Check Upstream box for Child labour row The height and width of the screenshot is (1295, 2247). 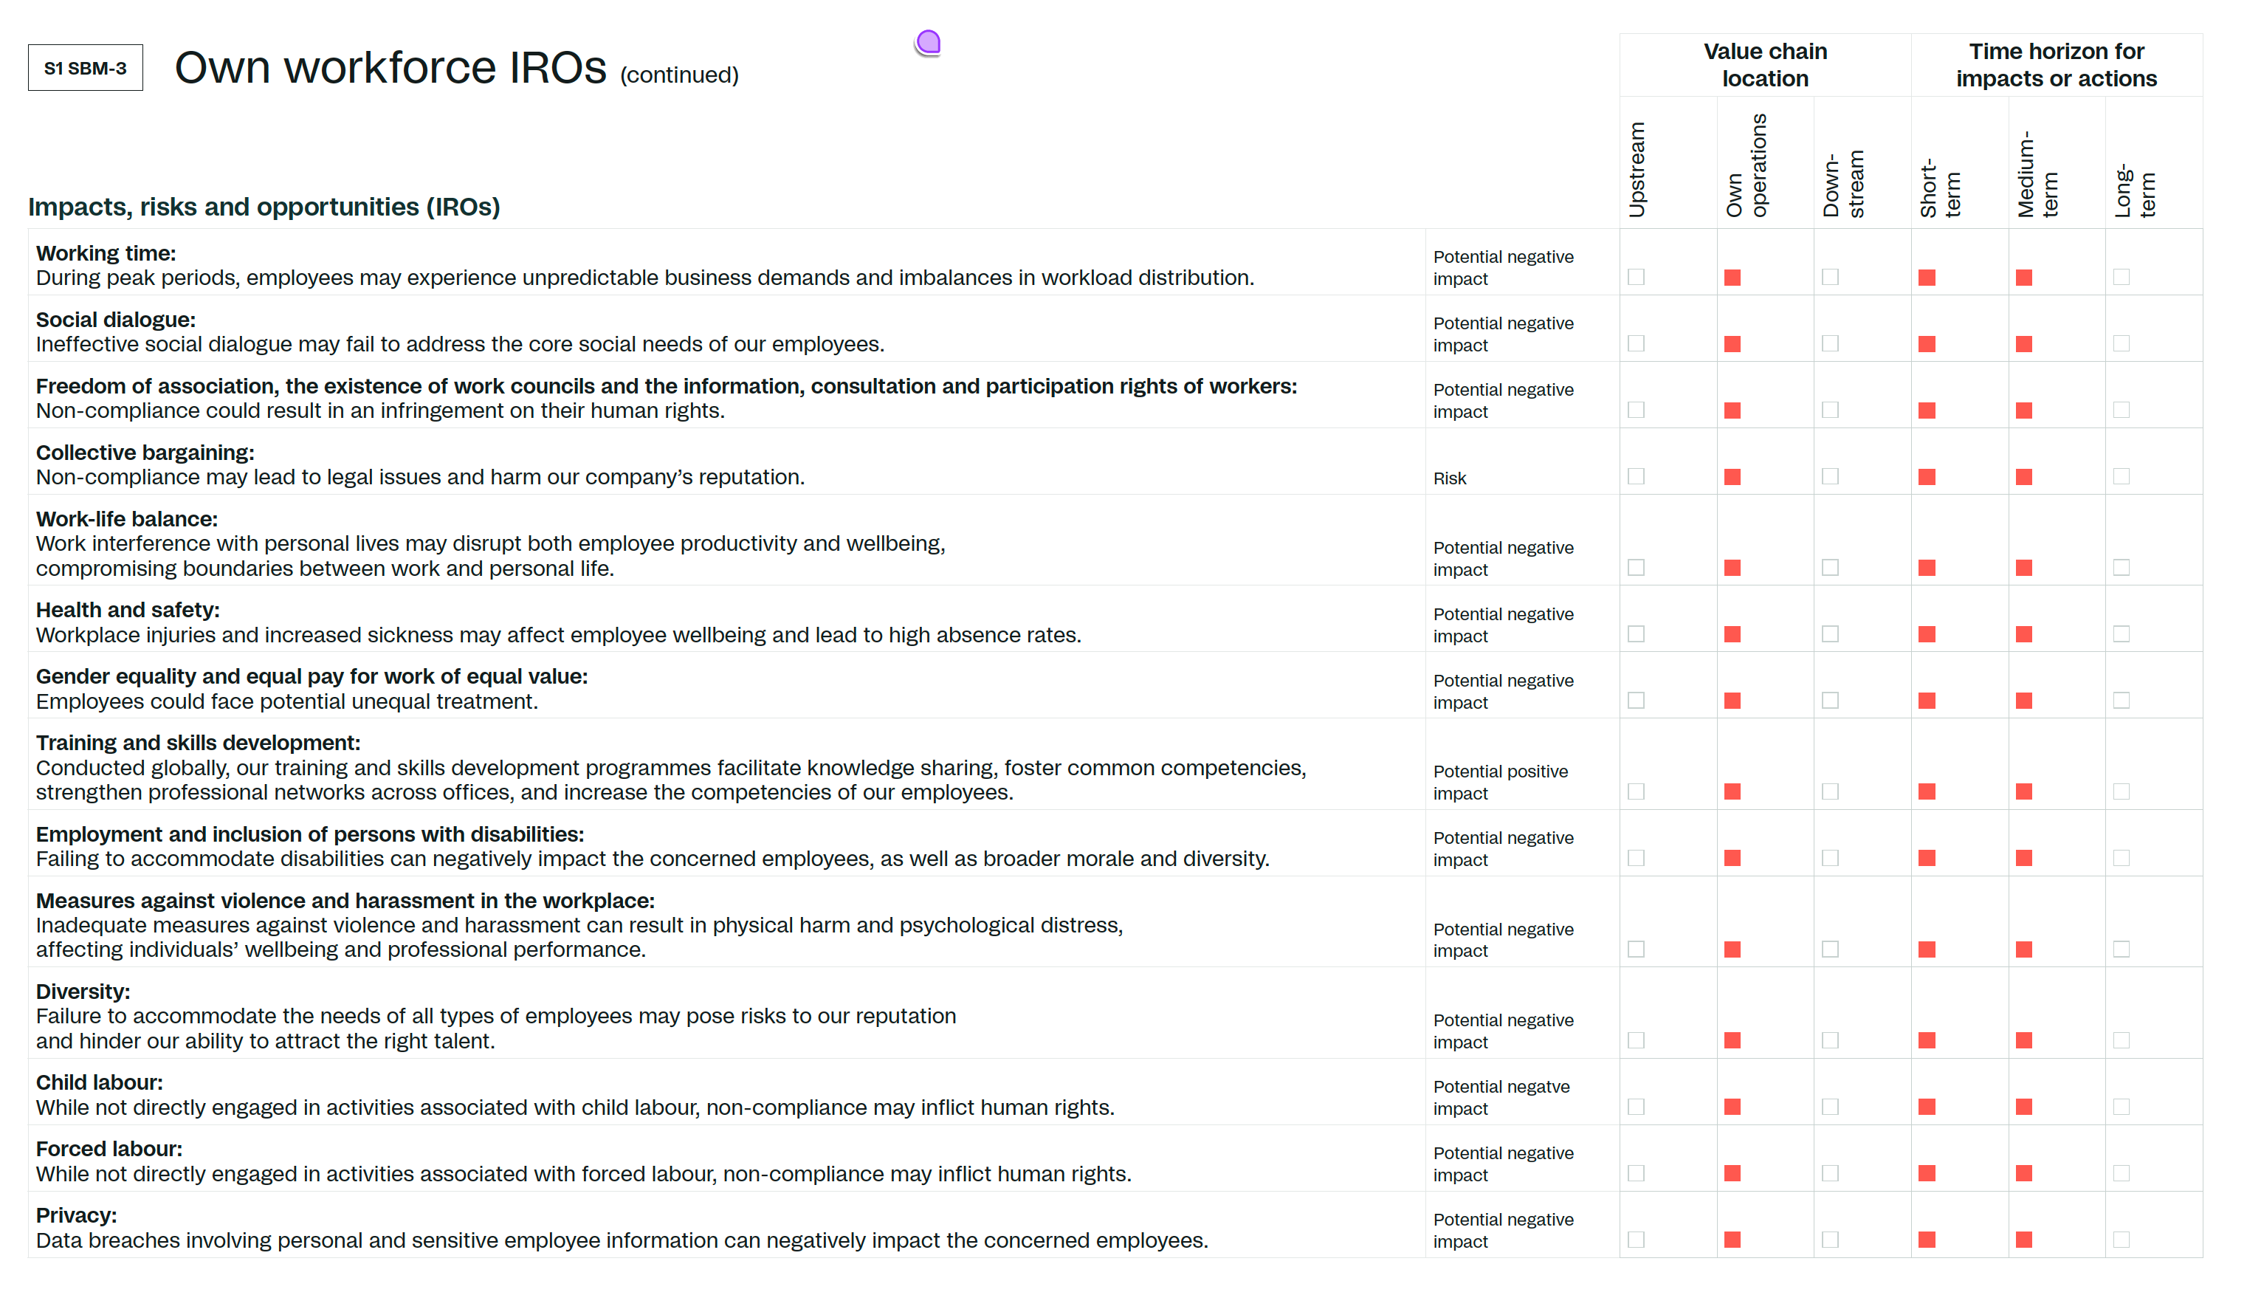pos(1635,1107)
